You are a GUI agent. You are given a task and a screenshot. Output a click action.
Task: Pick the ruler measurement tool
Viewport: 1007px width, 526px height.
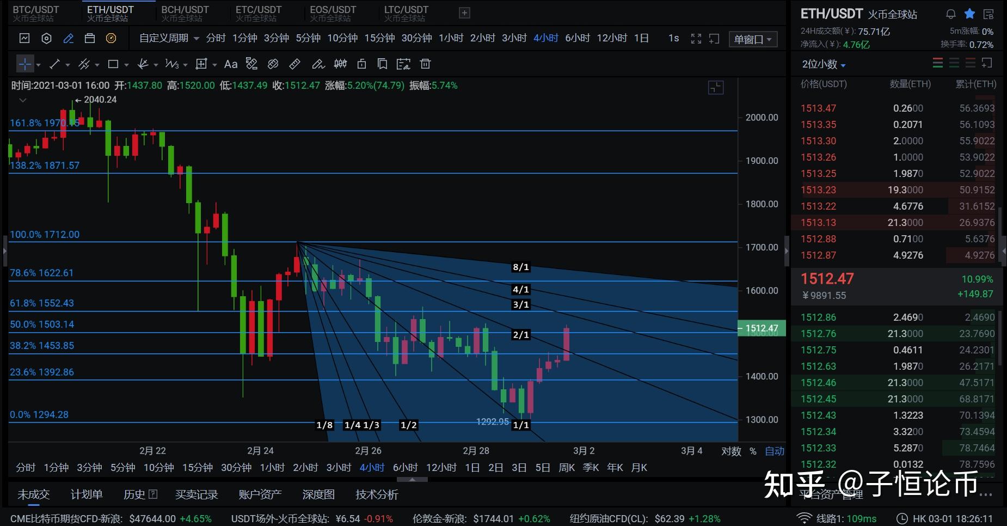(294, 64)
